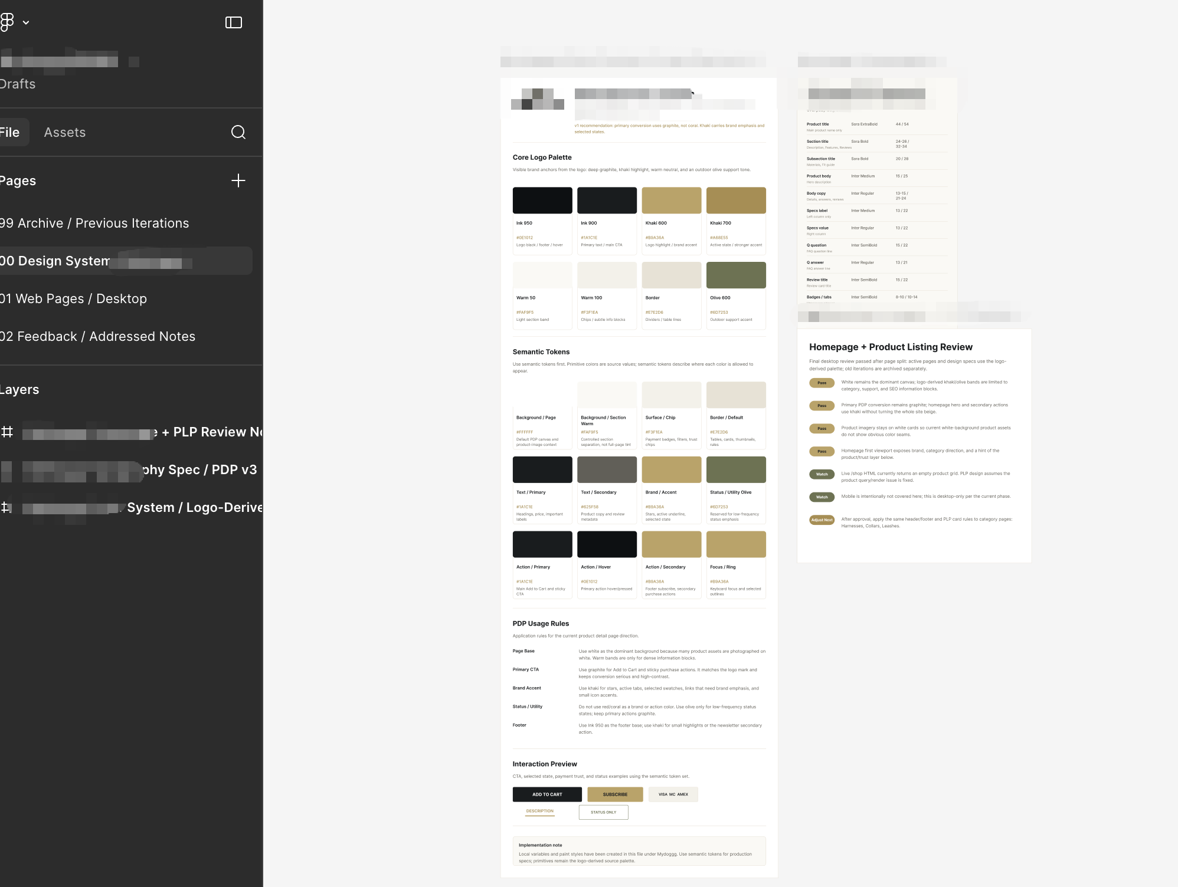Open 02 Feedback / Addressed Notes page
This screenshot has height=887, width=1178.
click(x=97, y=336)
